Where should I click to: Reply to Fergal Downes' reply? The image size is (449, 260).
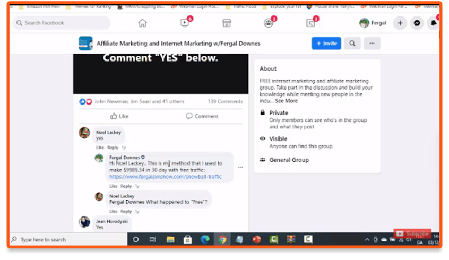coord(126,186)
